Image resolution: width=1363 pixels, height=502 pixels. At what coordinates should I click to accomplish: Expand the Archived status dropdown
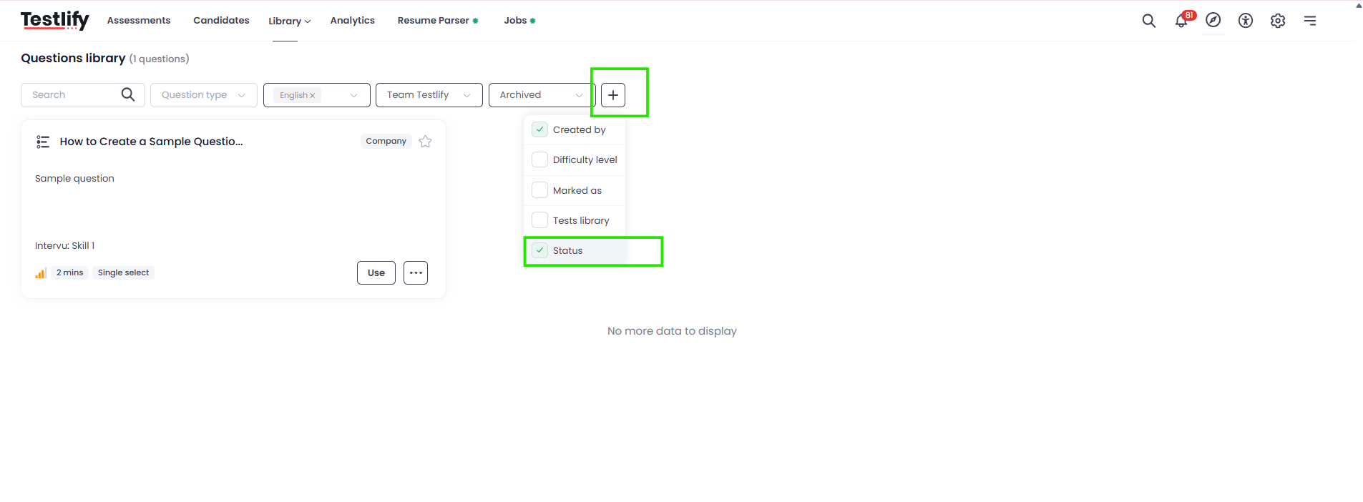[x=542, y=95]
